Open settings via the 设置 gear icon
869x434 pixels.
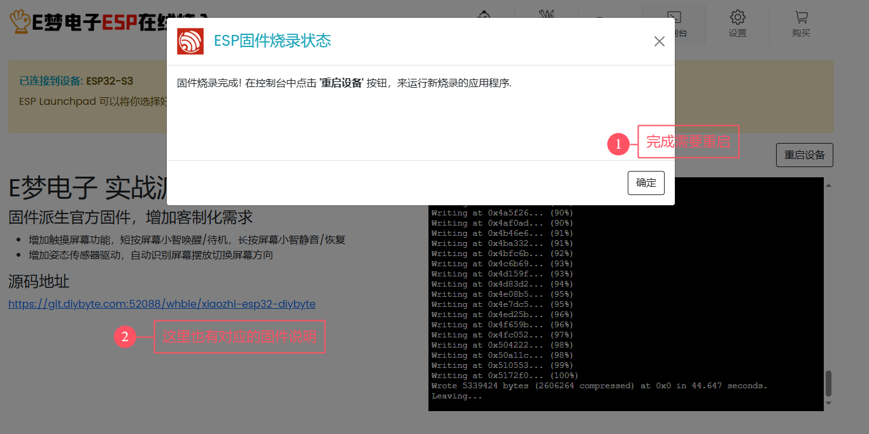click(x=737, y=17)
